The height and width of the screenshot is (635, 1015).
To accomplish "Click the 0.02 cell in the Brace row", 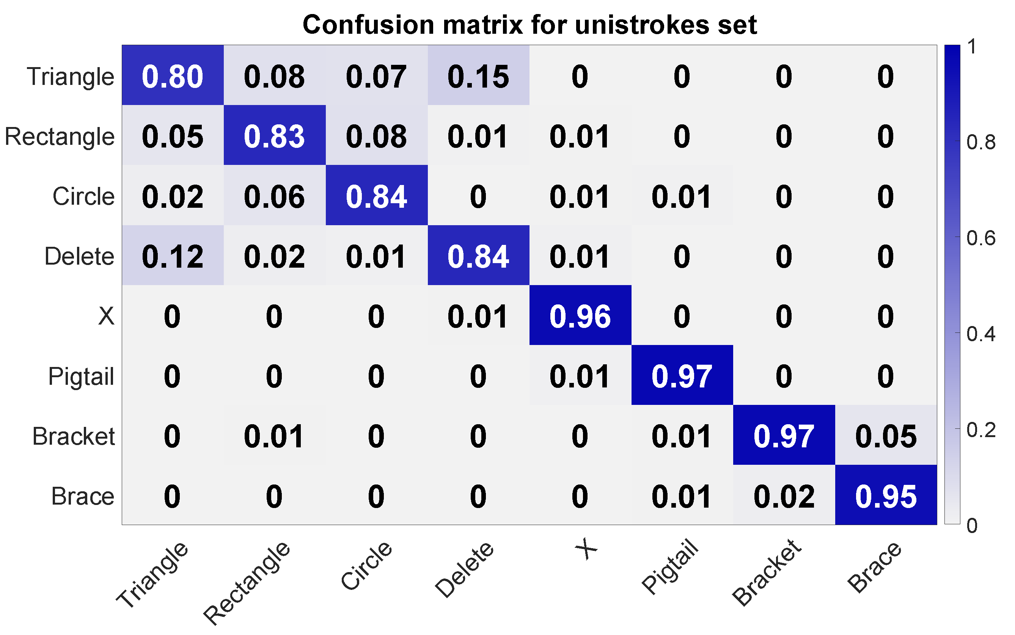I will pos(784,495).
